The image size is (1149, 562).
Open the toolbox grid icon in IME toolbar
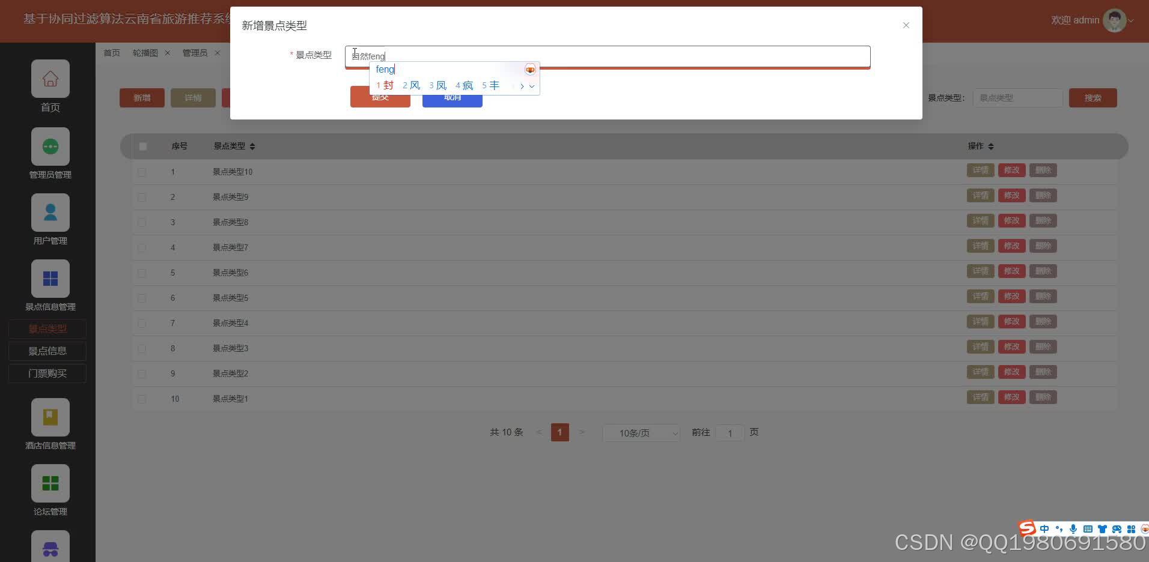[x=1131, y=529]
